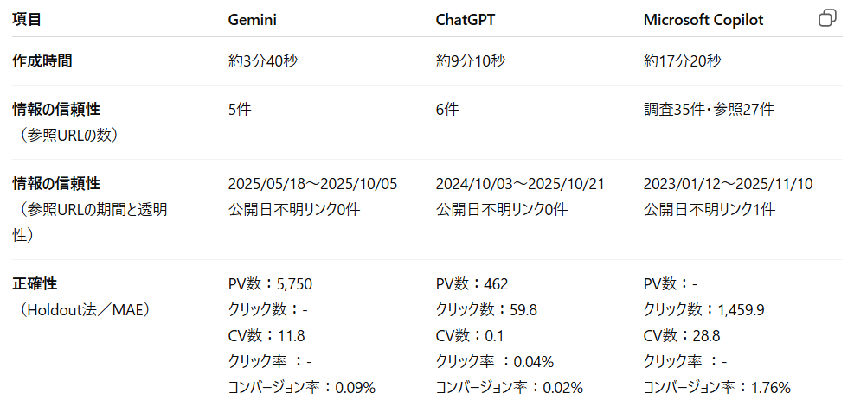Image resolution: width=854 pixels, height=419 pixels.
Task: Click the 作成時間 row label
Action: 42,60
